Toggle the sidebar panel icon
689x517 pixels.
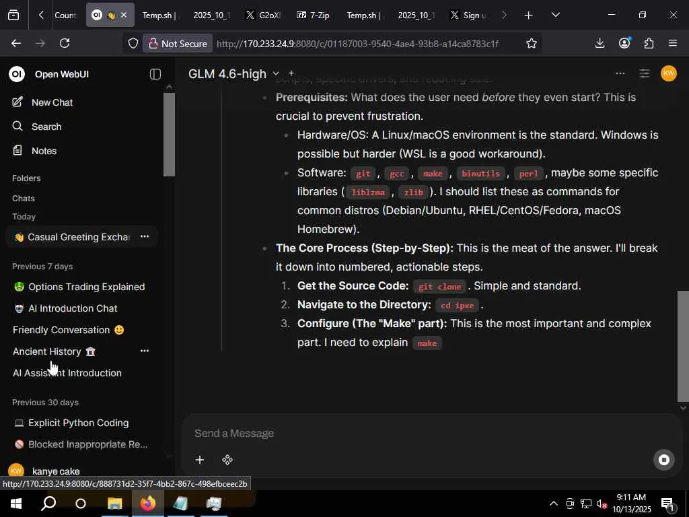point(155,74)
